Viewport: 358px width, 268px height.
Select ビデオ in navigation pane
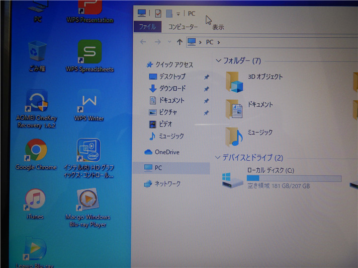pyautogui.click(x=161, y=124)
